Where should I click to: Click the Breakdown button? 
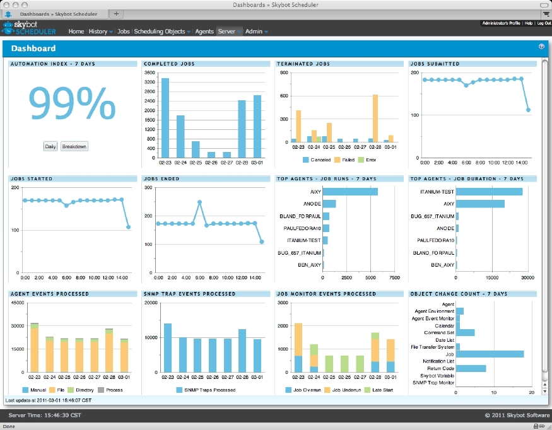click(x=74, y=146)
